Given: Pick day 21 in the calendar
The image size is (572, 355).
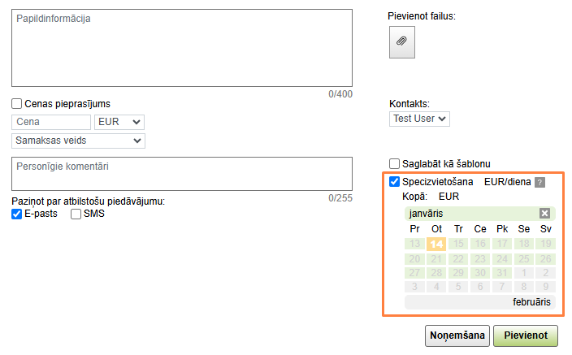Looking at the screenshot, I should point(437,258).
